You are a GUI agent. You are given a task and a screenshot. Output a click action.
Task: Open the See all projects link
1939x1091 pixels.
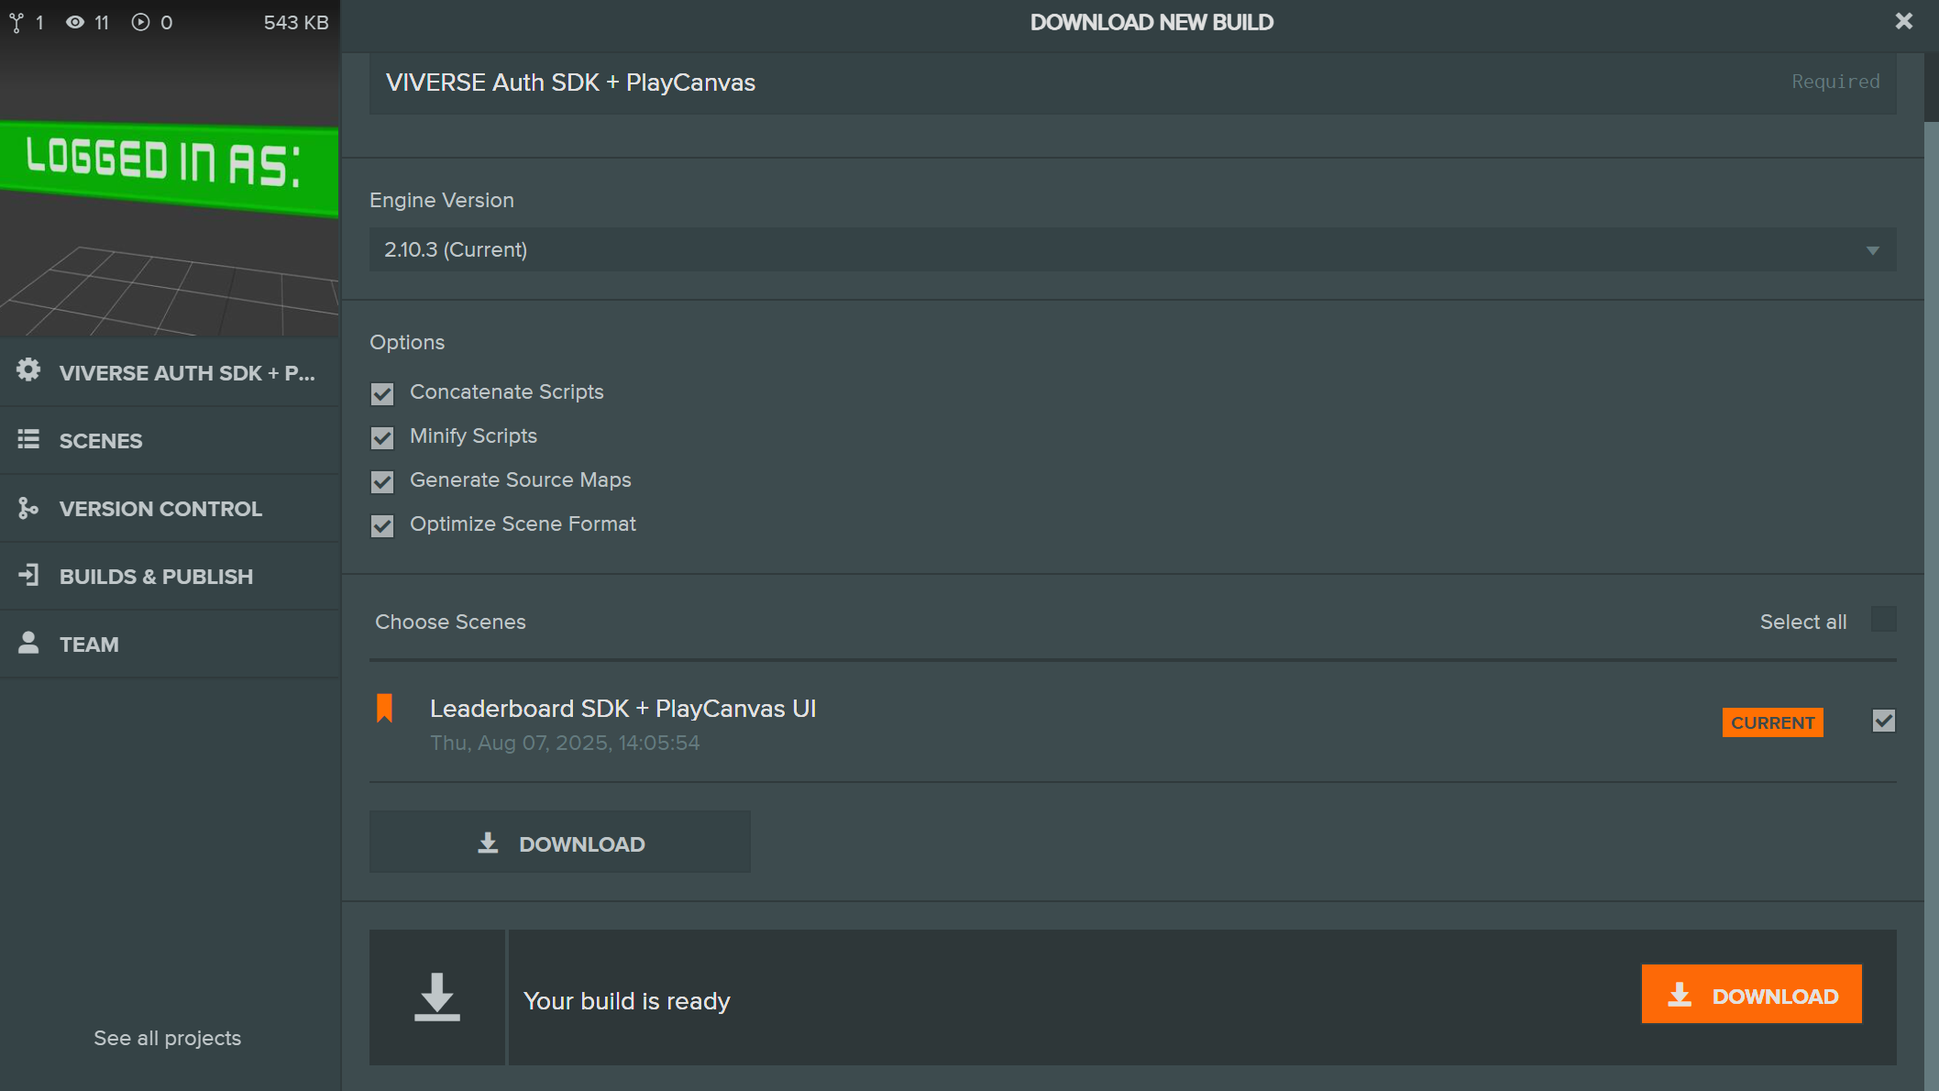coord(167,1038)
